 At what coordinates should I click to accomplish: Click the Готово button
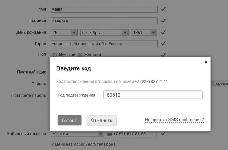coord(69,120)
